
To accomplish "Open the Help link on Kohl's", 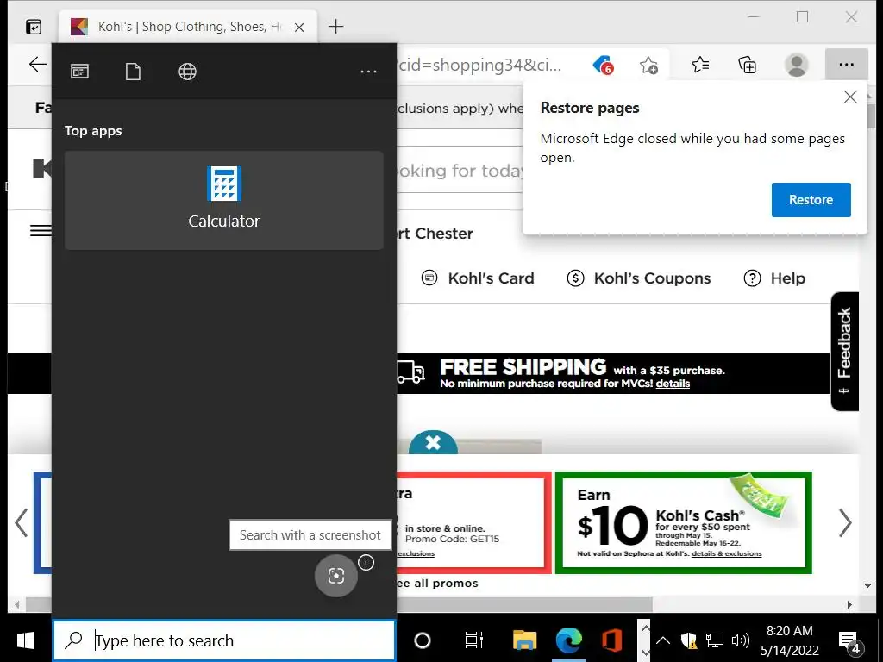I will pos(774,278).
